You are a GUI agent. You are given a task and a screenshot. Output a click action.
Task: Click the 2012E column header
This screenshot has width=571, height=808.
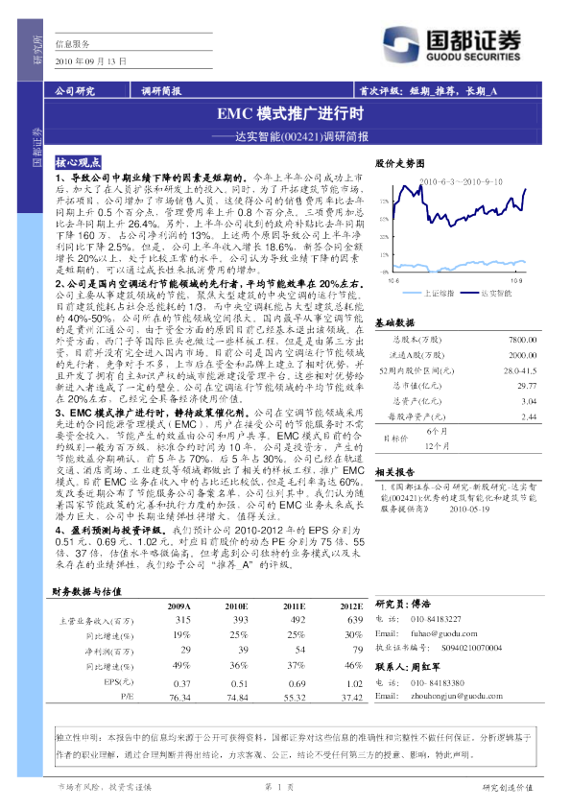pos(351,606)
